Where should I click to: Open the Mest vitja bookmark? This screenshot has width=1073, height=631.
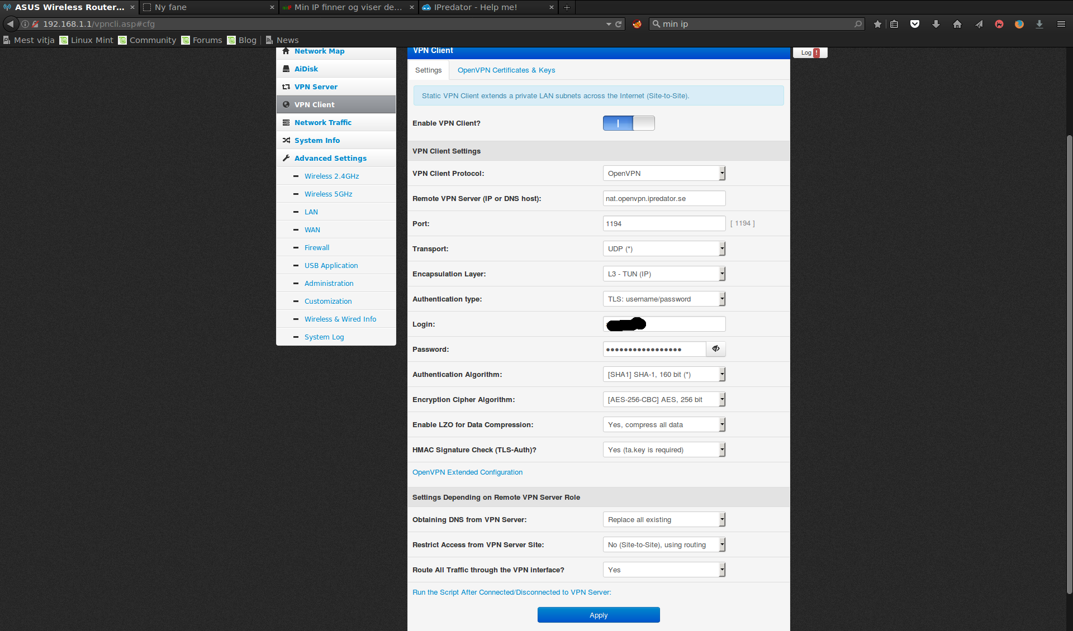tap(29, 40)
